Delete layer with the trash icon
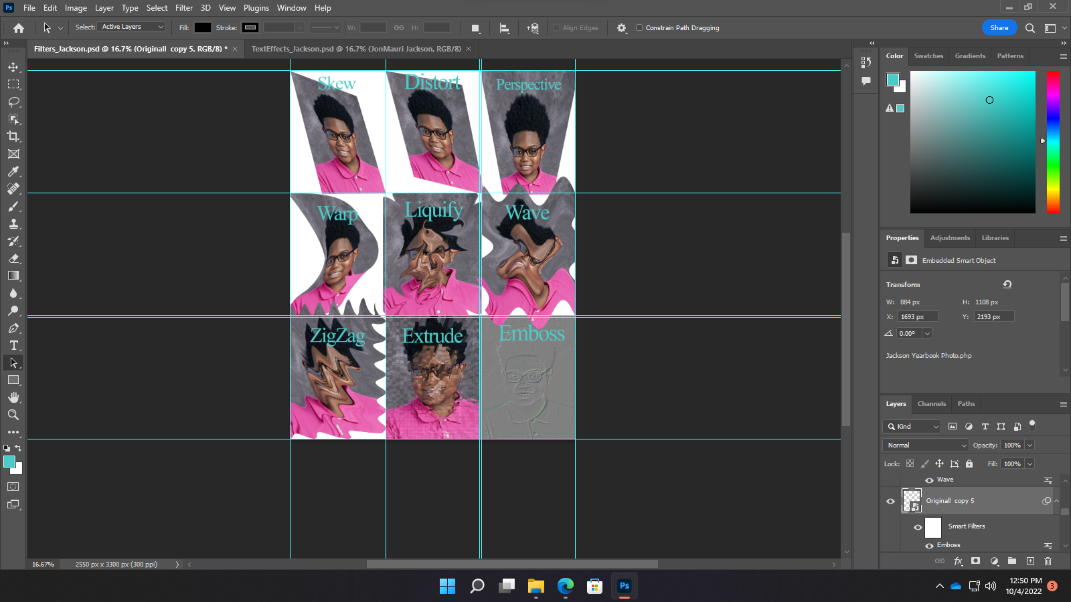The width and height of the screenshot is (1071, 602). pos(1048,561)
